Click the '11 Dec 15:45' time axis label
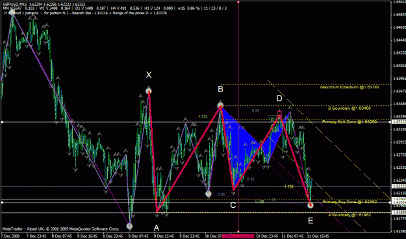 tap(318, 236)
